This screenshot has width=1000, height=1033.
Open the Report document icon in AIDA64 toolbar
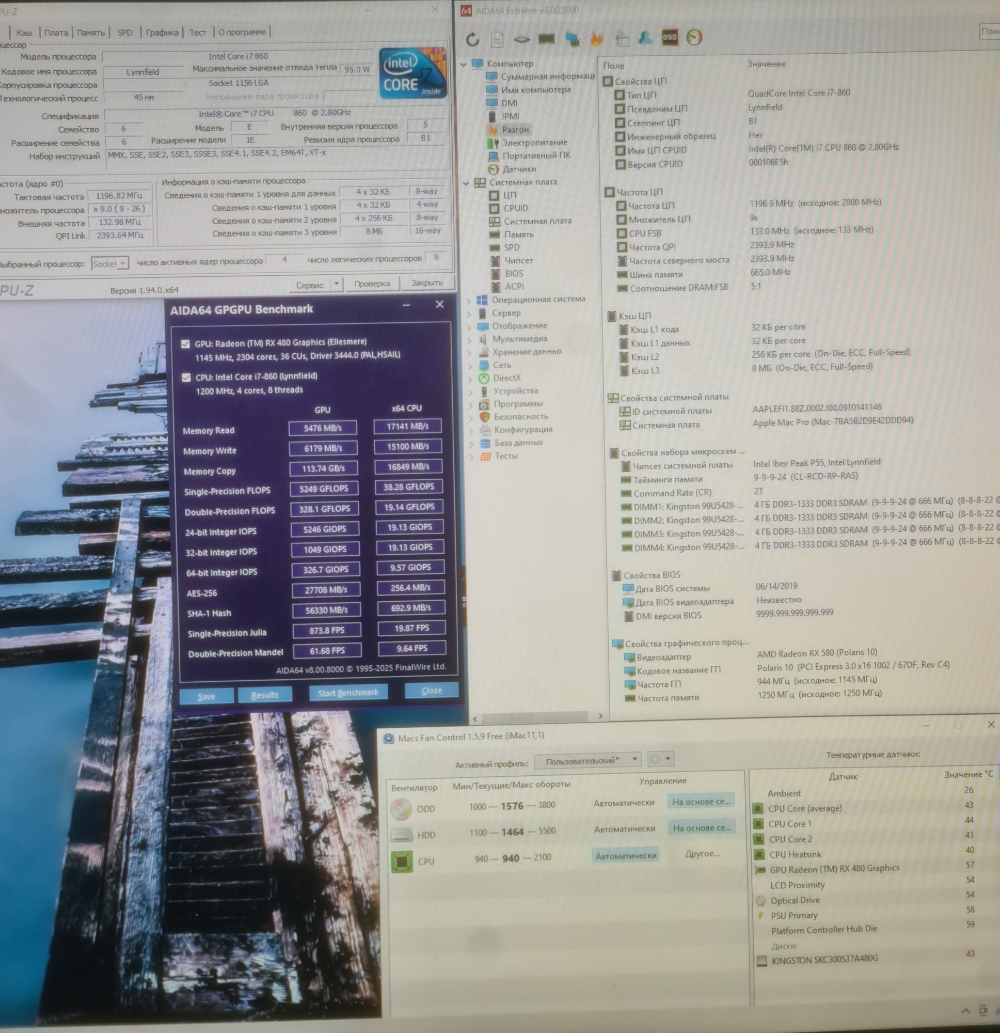pyautogui.click(x=497, y=39)
